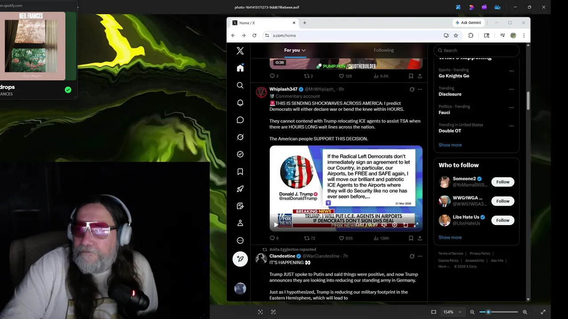Screen dimensions: 568x319
Task: Open options for Double OT trend
Action: [512, 126]
